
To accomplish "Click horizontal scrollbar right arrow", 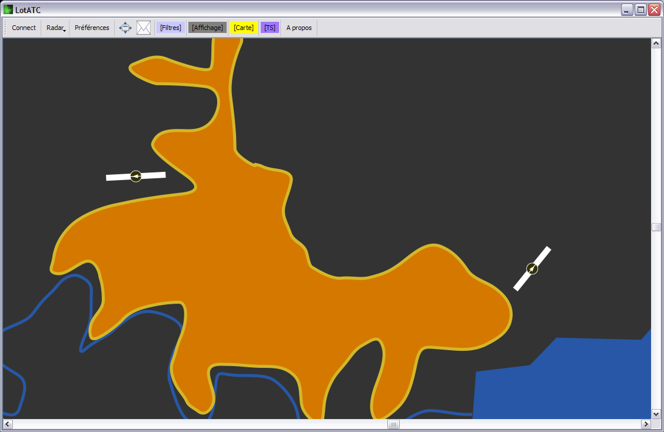I will click(646, 424).
